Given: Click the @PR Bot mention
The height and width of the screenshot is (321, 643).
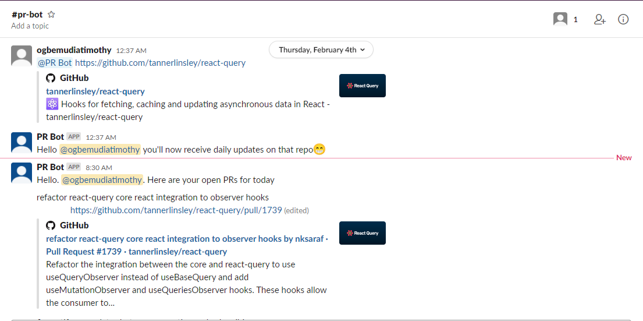Looking at the screenshot, I should click(x=55, y=63).
